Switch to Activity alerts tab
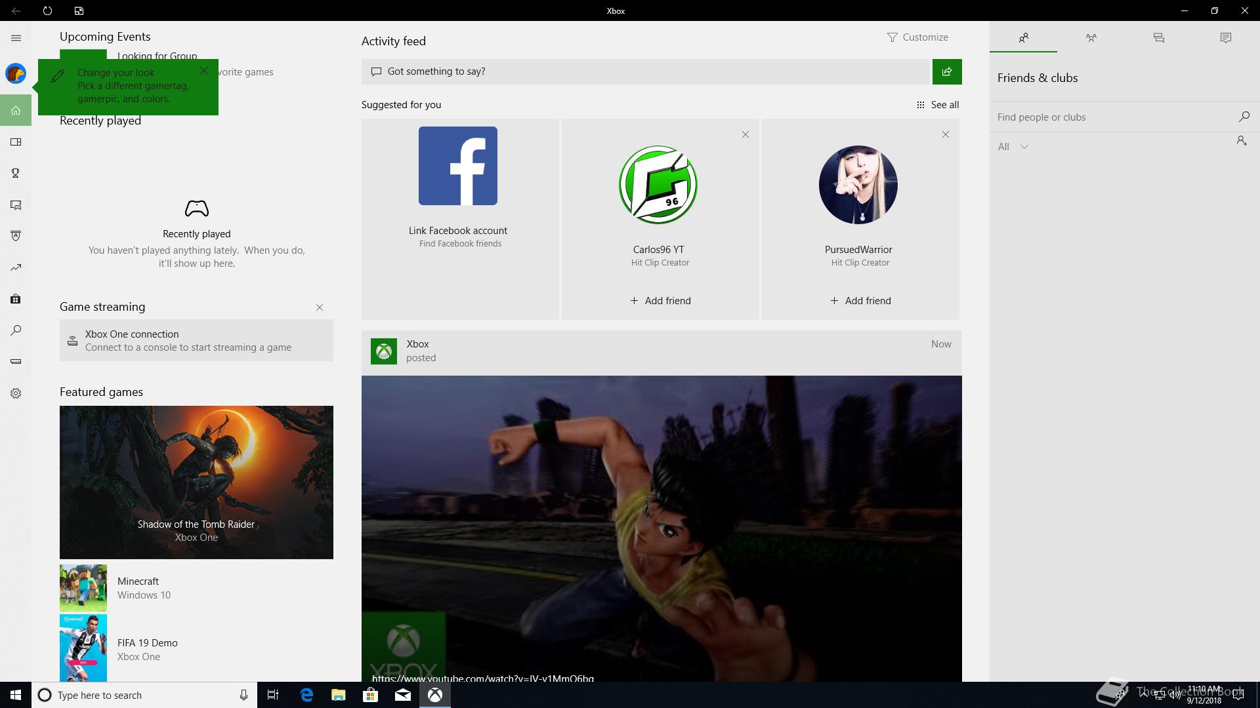This screenshot has width=1260, height=708. [1225, 37]
